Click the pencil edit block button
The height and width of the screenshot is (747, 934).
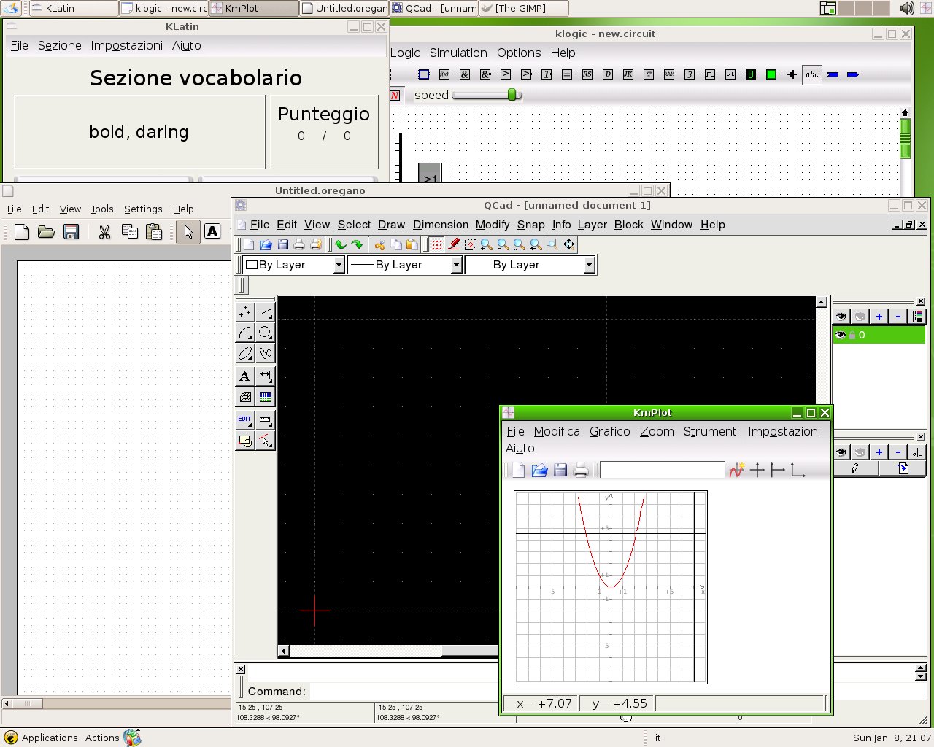(x=855, y=468)
